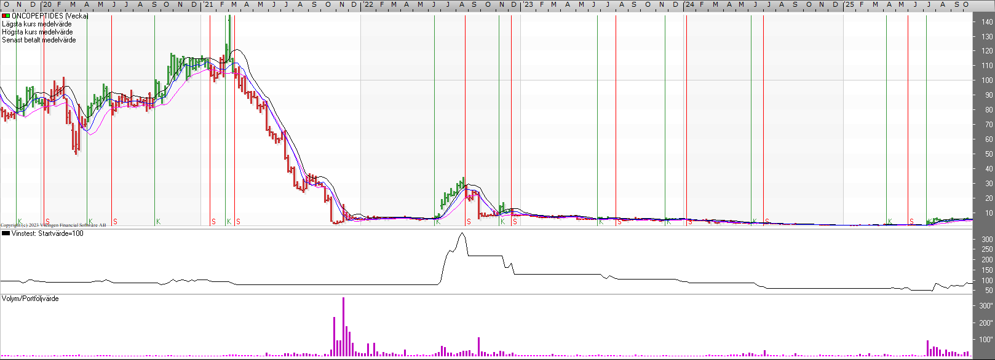Jump to the '23 year marker on timeline
The image size is (995, 360).
click(x=528, y=4)
